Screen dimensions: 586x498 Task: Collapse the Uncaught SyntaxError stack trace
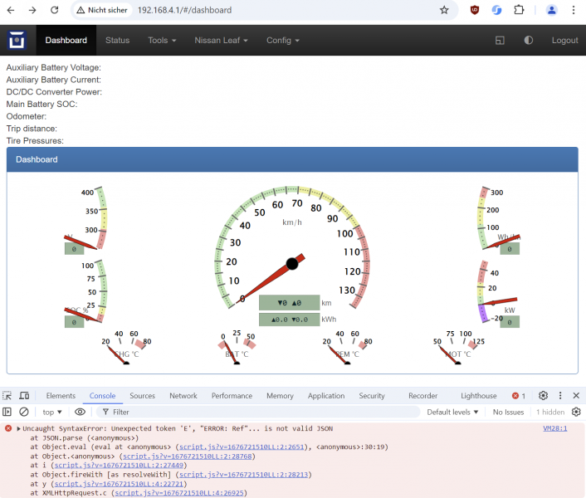pyautogui.click(x=19, y=428)
